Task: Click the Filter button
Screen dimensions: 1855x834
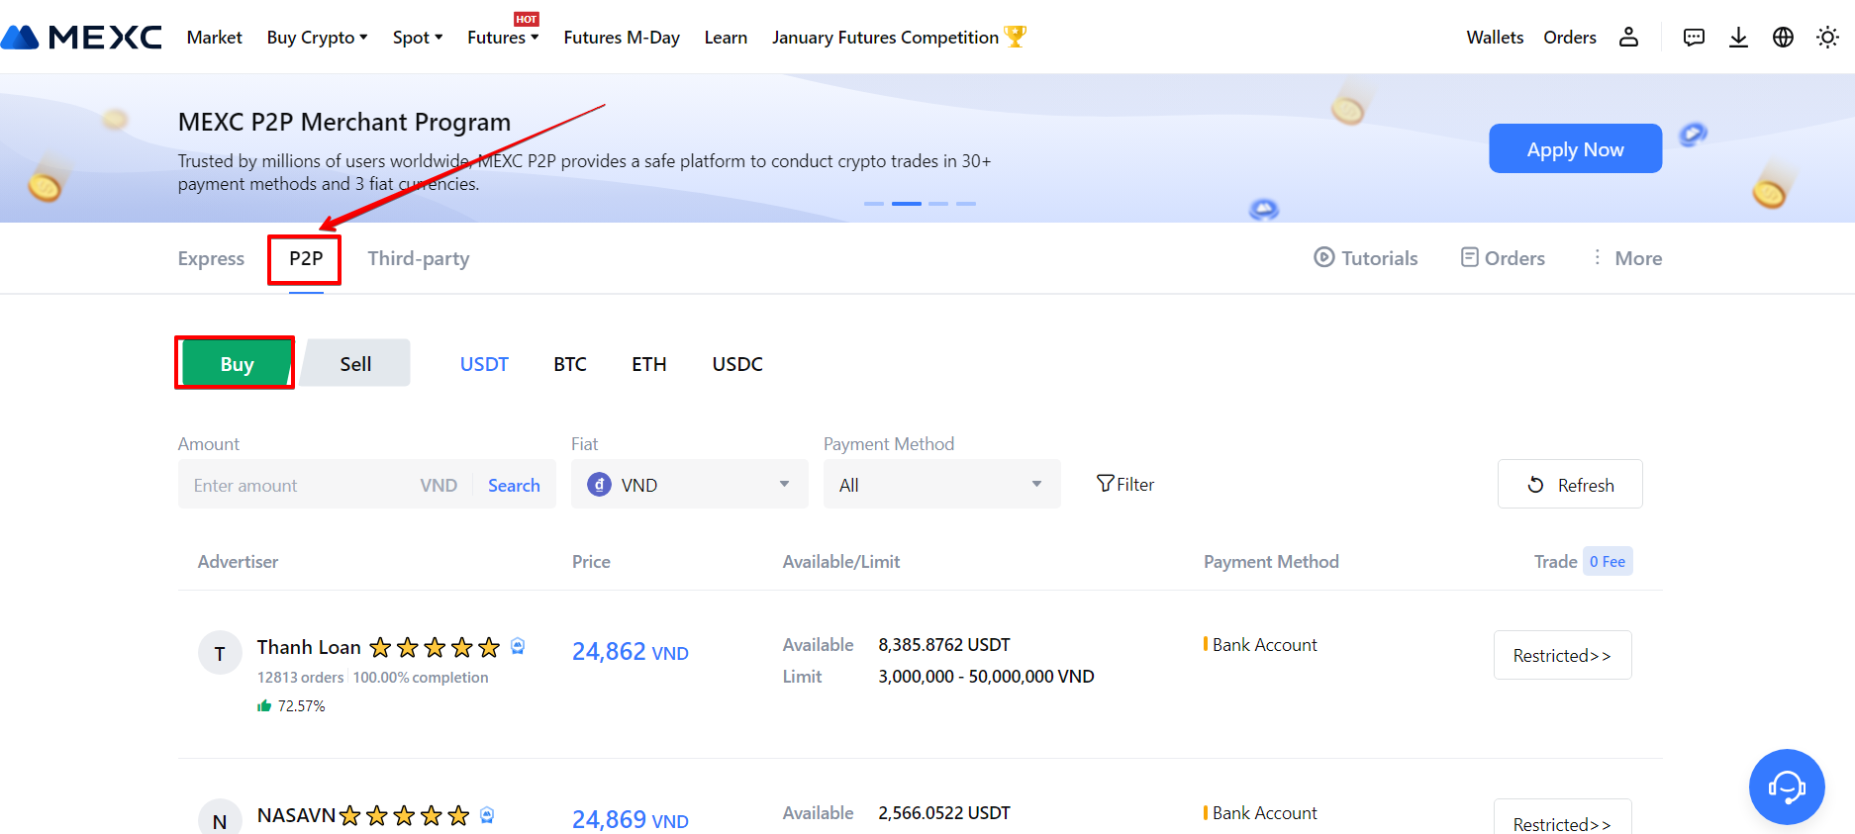Action: pos(1125,484)
